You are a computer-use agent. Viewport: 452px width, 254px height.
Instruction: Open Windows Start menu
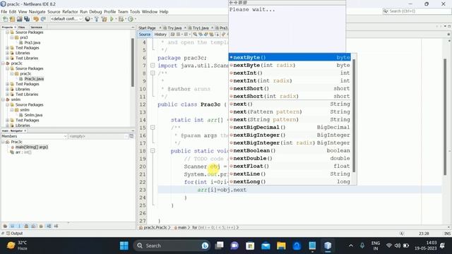(x=124, y=246)
